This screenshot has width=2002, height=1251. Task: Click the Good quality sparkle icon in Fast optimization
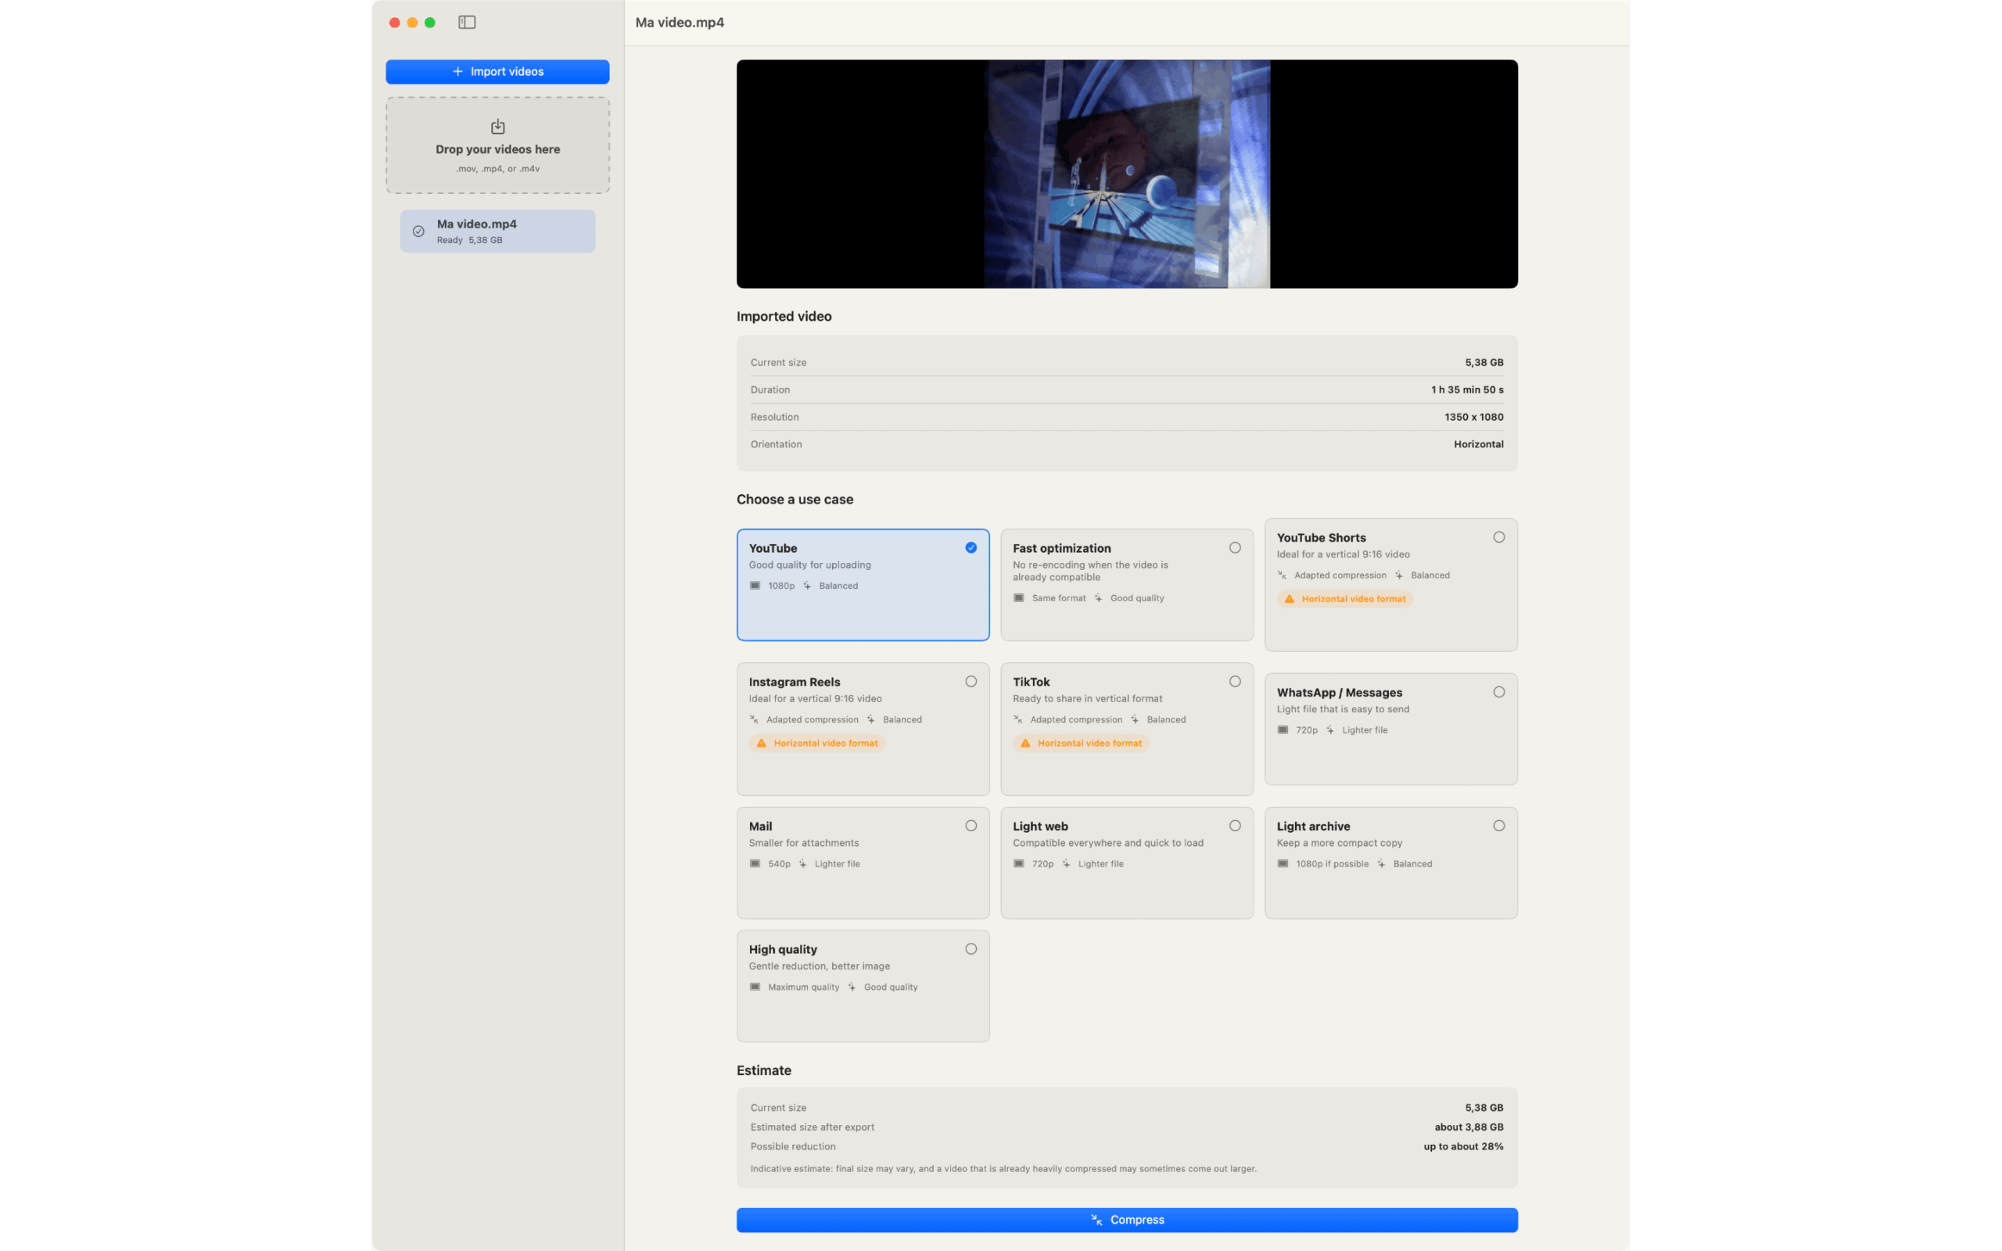1099,598
